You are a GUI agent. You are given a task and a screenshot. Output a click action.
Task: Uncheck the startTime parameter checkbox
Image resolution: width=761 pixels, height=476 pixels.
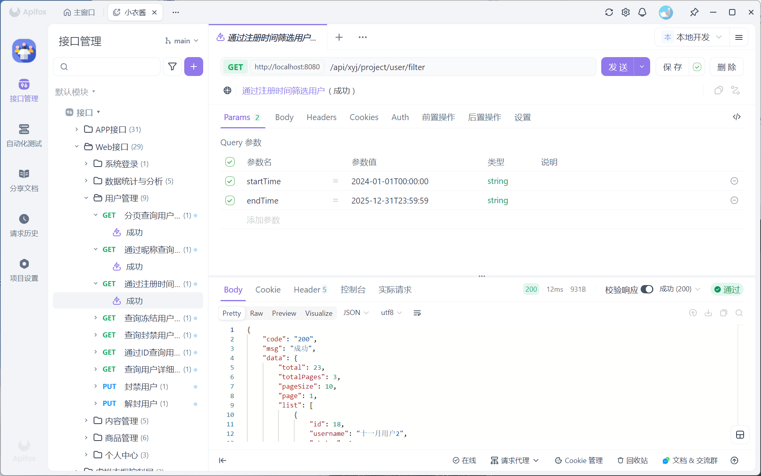point(230,181)
